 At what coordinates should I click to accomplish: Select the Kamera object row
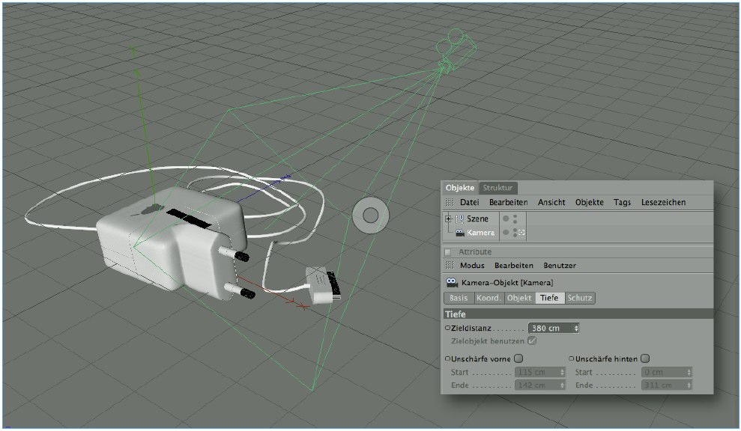480,232
